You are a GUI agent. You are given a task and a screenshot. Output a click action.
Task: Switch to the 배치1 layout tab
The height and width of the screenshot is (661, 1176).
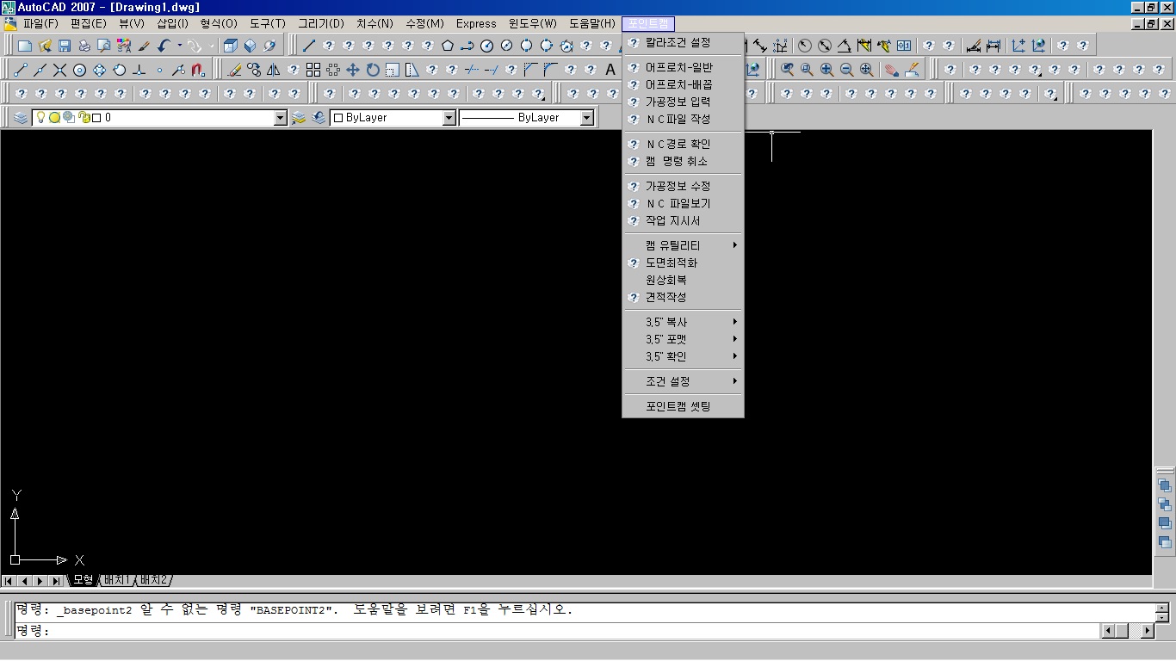tap(116, 580)
